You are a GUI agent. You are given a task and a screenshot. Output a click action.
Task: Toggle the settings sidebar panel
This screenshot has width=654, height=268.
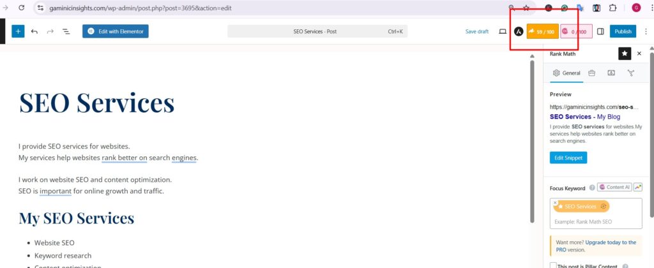pyautogui.click(x=600, y=31)
